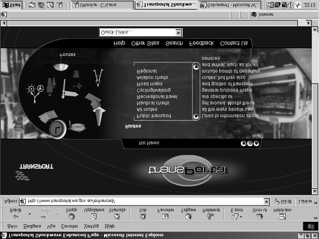319x239 pixels.
Task: Click the Start button on taskbar
Action: (12, 5)
